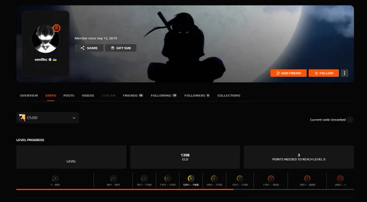Click the Level card
This screenshot has width=367, height=202.
pos(71,157)
